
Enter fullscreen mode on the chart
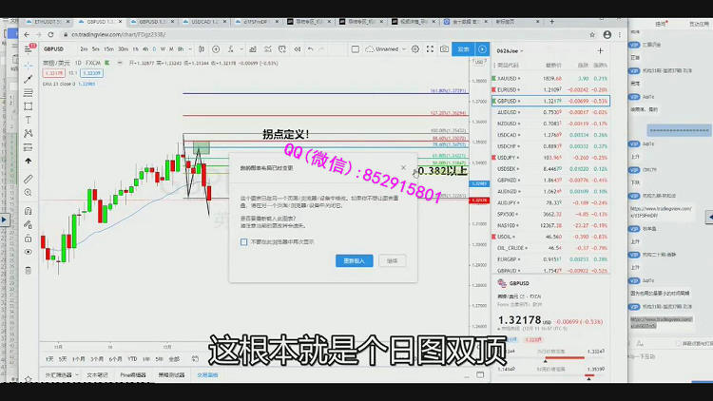427,48
